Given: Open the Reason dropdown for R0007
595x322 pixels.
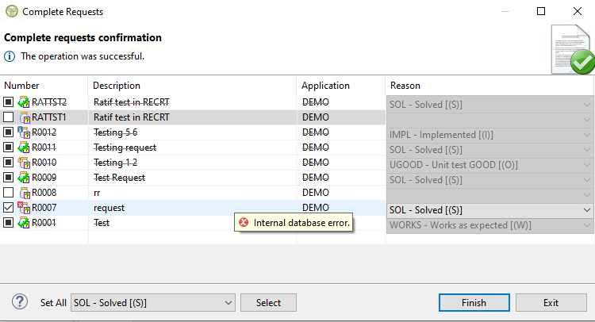Looking at the screenshot, I should (586, 210).
